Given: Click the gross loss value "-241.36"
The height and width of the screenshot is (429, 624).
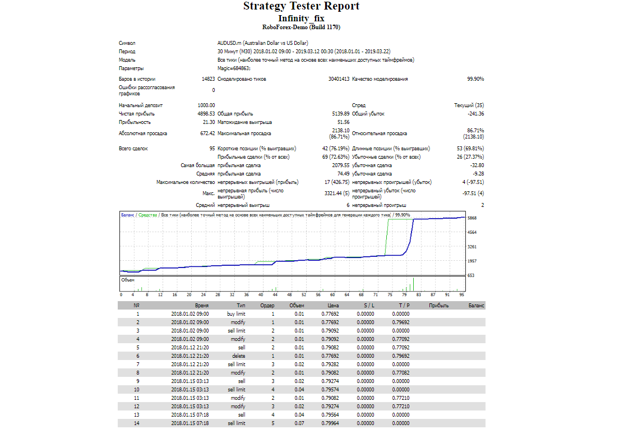Looking at the screenshot, I should (475, 113).
